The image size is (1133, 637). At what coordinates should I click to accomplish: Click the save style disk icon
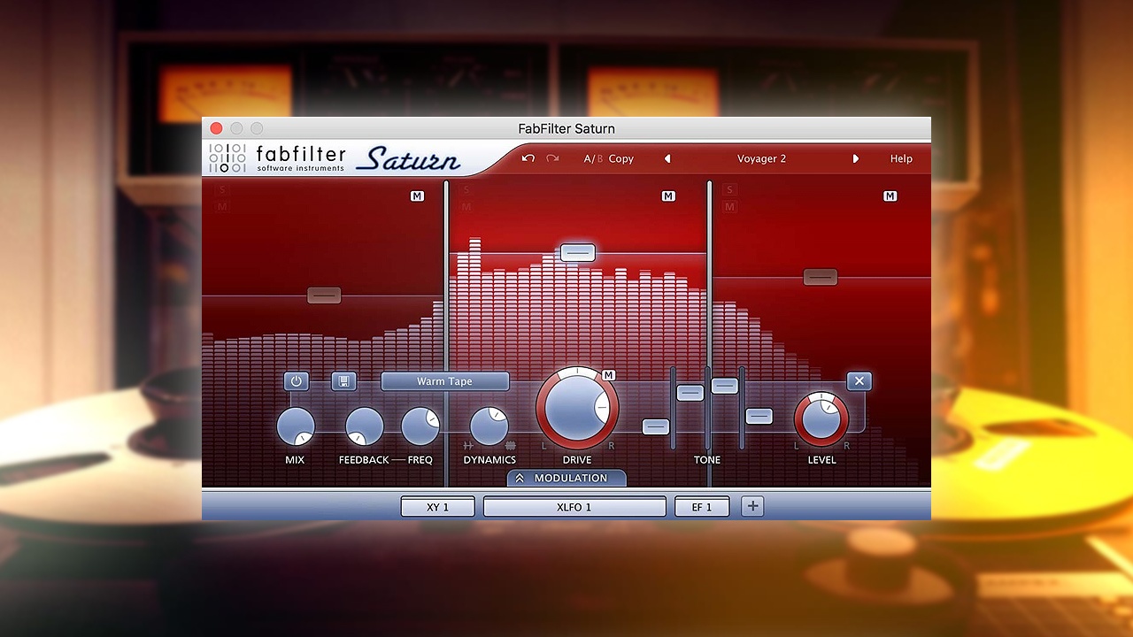344,381
